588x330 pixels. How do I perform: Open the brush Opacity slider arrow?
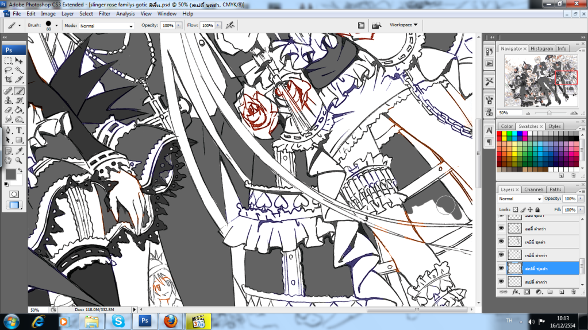tap(179, 25)
